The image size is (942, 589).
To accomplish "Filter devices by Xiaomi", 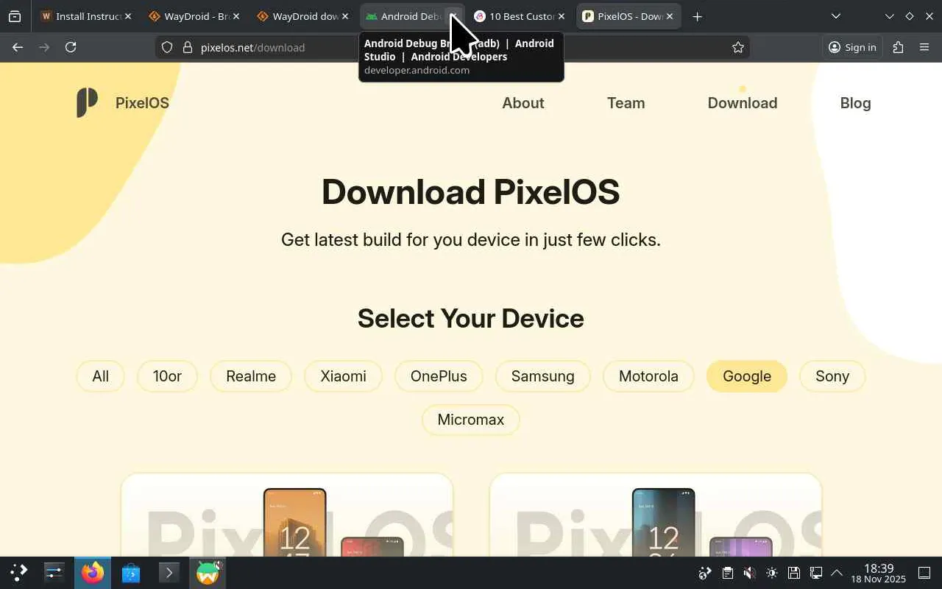I will (x=343, y=376).
